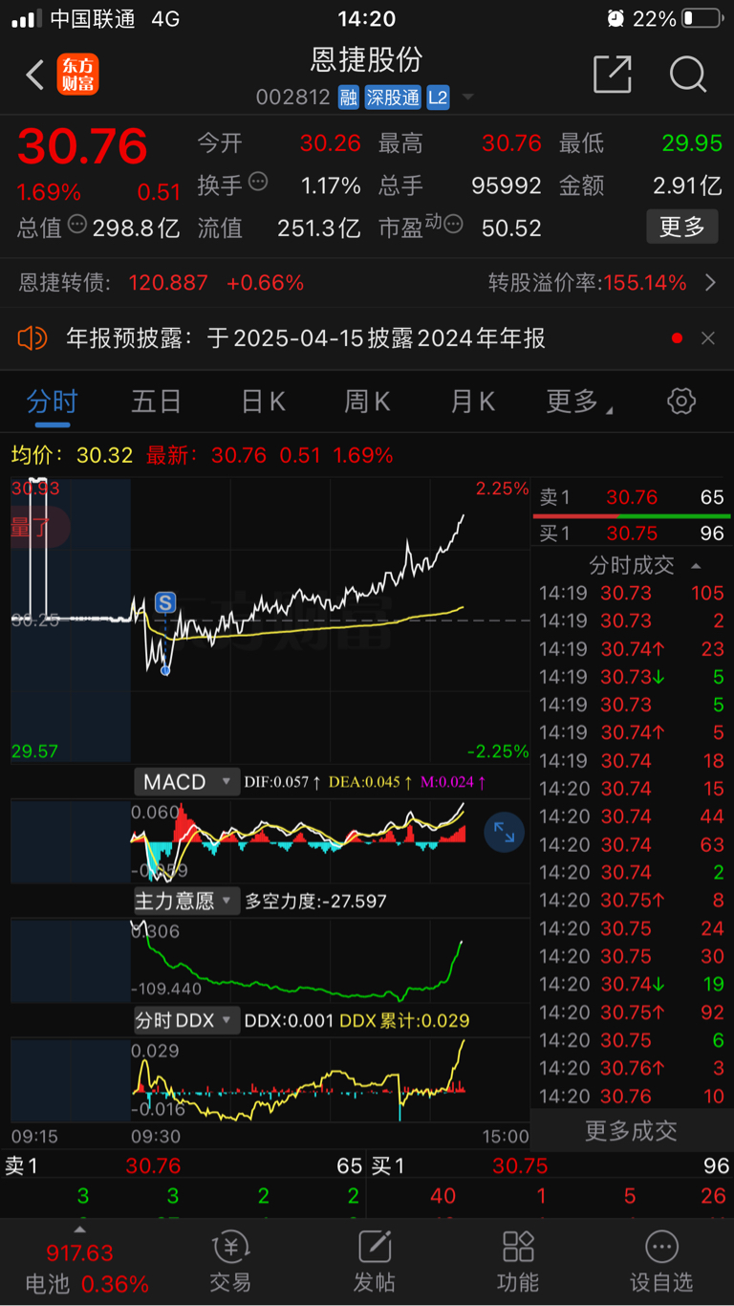Tap the cellular signal bars icon
Image resolution: width=734 pixels, height=1306 pixels.
[x=26, y=18]
